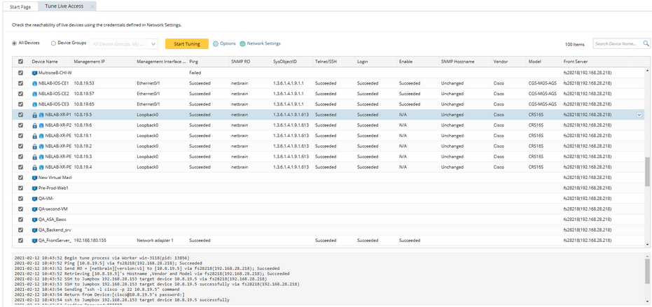652x307 pixels.
Task: Select the All Devices radio button
Action: [15, 43]
